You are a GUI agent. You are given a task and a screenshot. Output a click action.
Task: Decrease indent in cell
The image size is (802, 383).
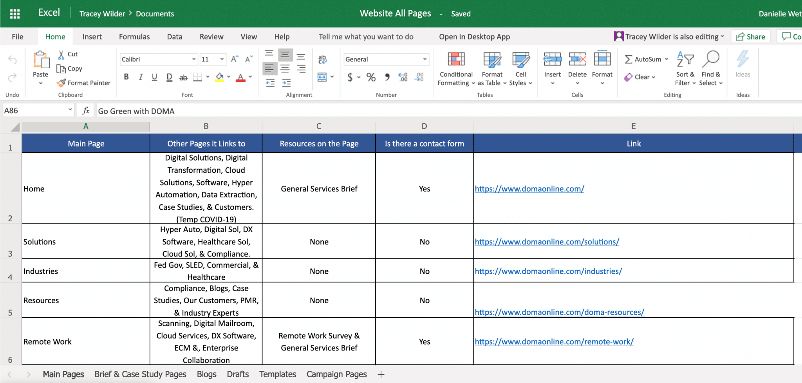coord(270,83)
